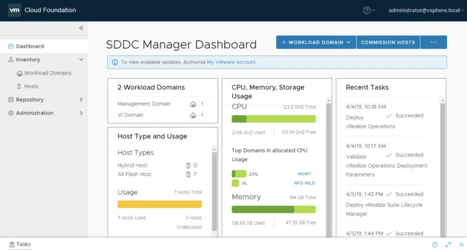Click the 7 Hosts Total label
The image size is (467, 250).
point(188,192)
